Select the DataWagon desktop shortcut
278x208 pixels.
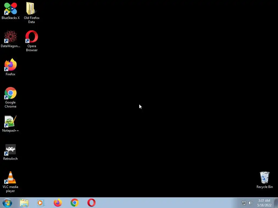[11, 39]
